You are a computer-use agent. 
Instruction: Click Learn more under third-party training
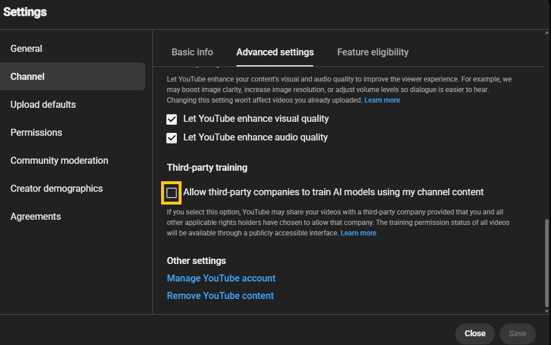pos(358,233)
